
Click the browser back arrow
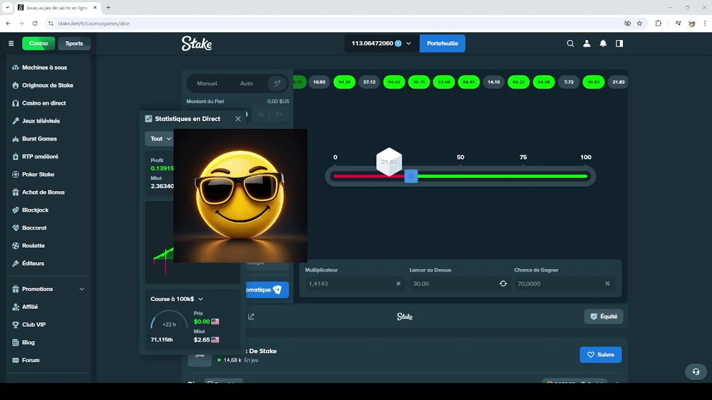click(x=8, y=23)
